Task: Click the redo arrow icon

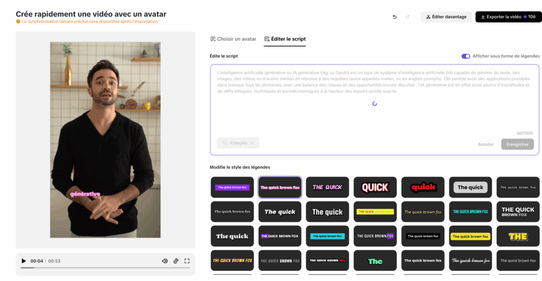Action: click(408, 17)
